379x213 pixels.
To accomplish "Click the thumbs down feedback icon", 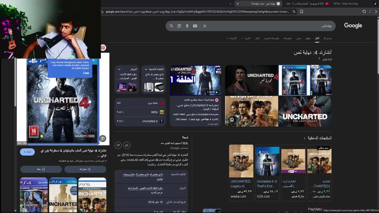I will pyautogui.click(x=118, y=145).
